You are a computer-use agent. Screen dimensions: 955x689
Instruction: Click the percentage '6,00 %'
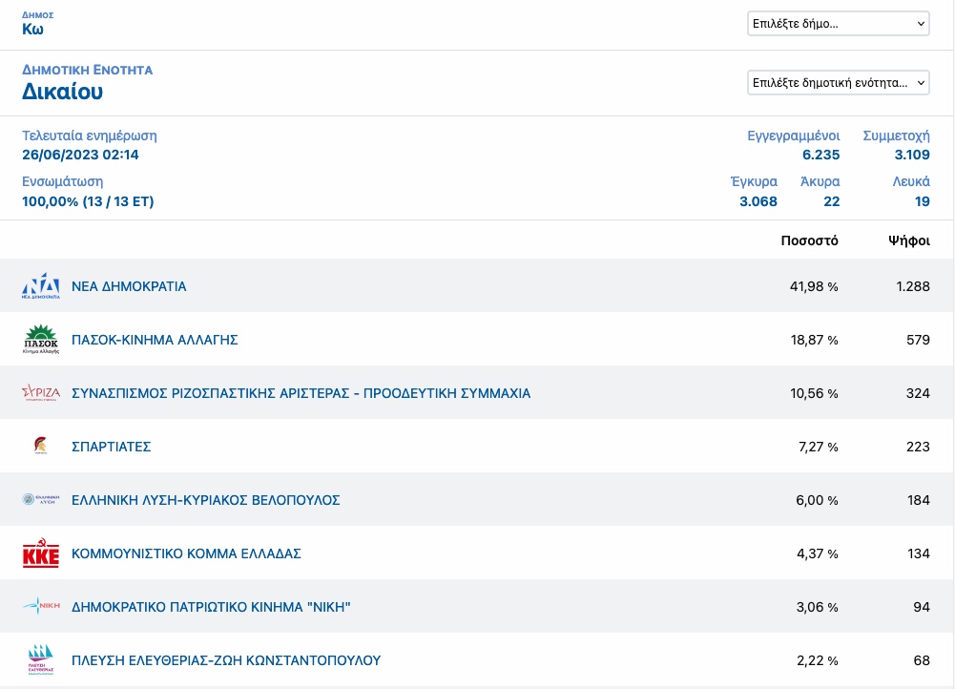tap(818, 500)
